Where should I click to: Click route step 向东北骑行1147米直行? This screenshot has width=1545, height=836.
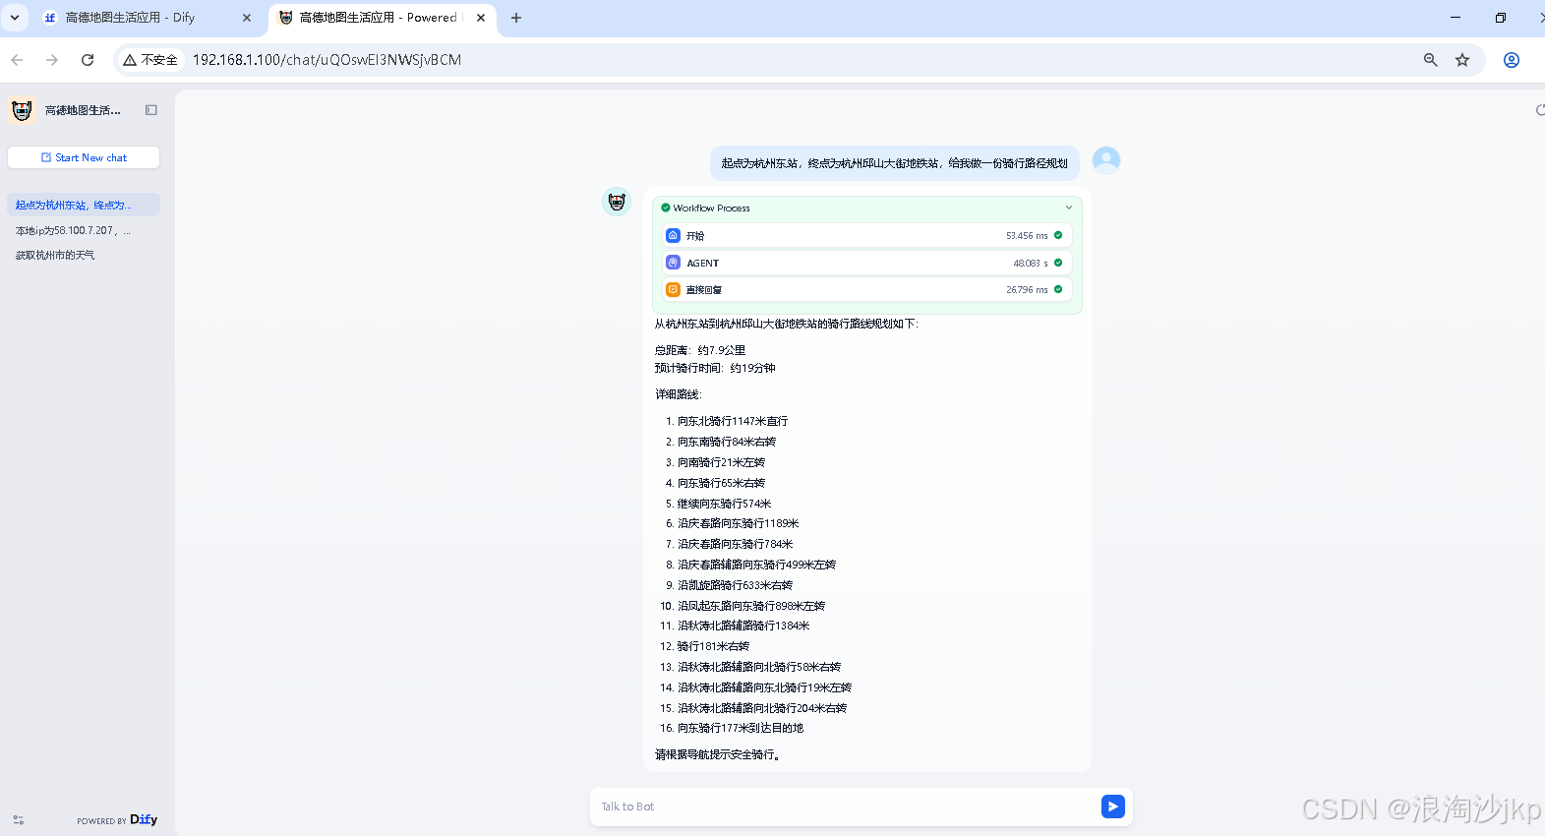tap(733, 421)
